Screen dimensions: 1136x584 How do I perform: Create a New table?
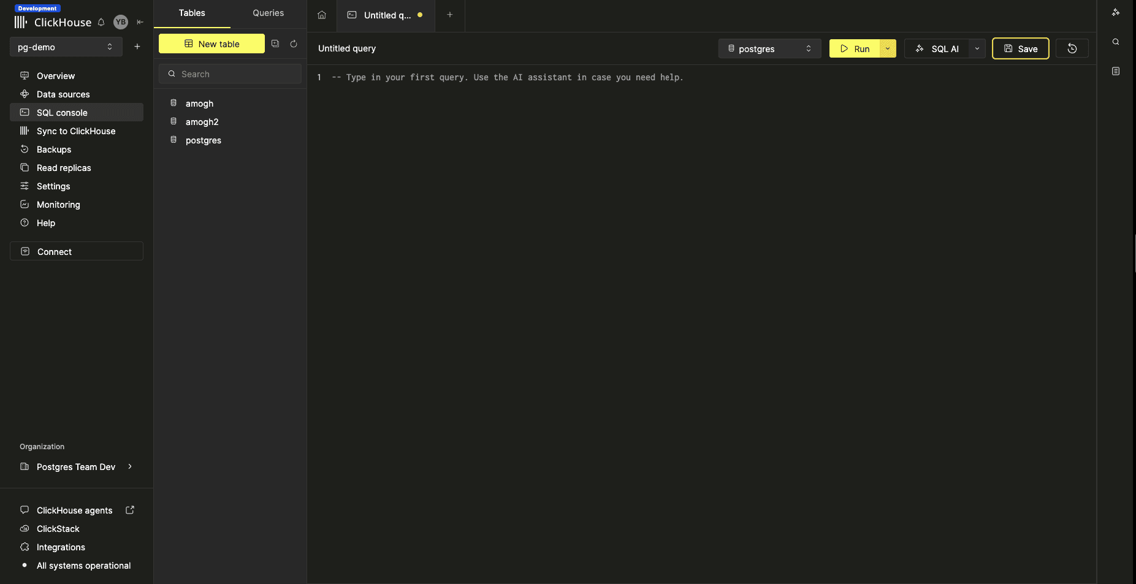tap(212, 44)
